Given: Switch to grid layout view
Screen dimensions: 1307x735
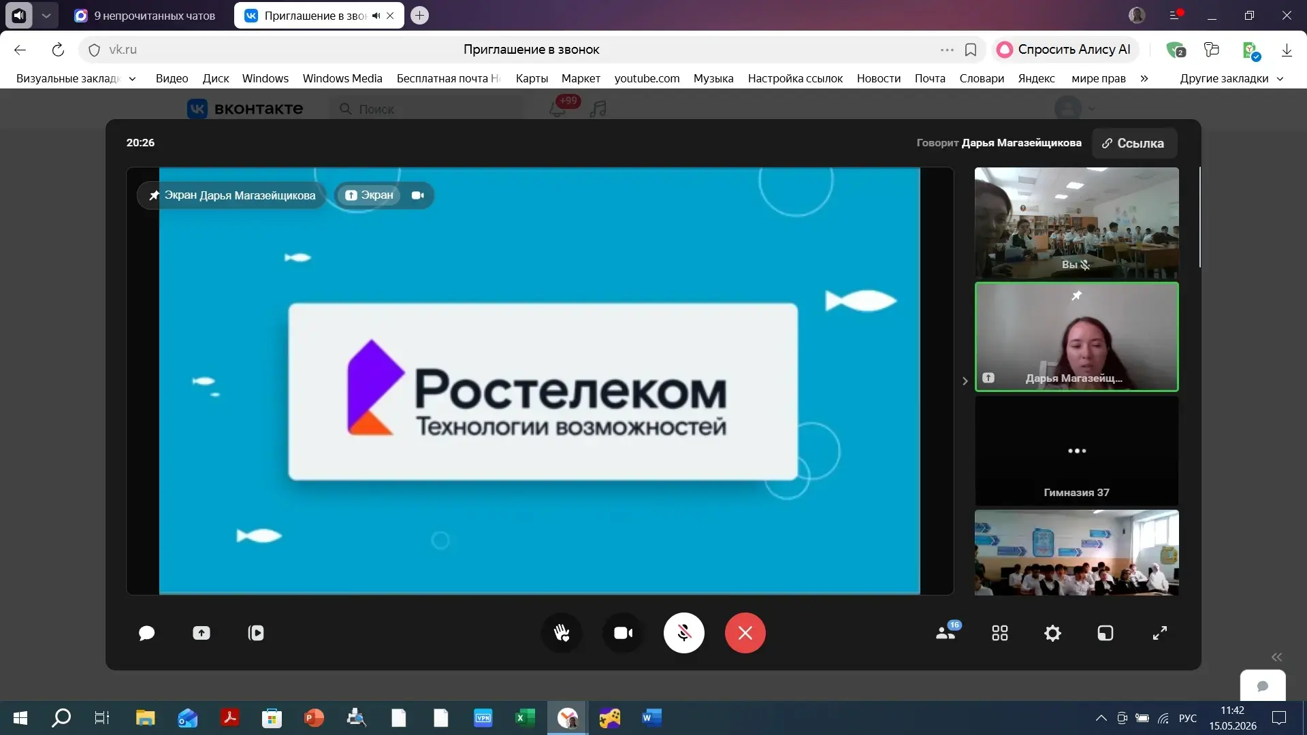Looking at the screenshot, I should [1000, 634].
